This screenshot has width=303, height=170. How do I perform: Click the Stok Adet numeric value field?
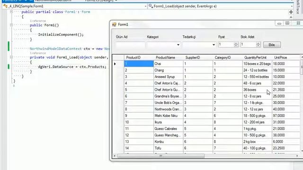pos(249,44)
